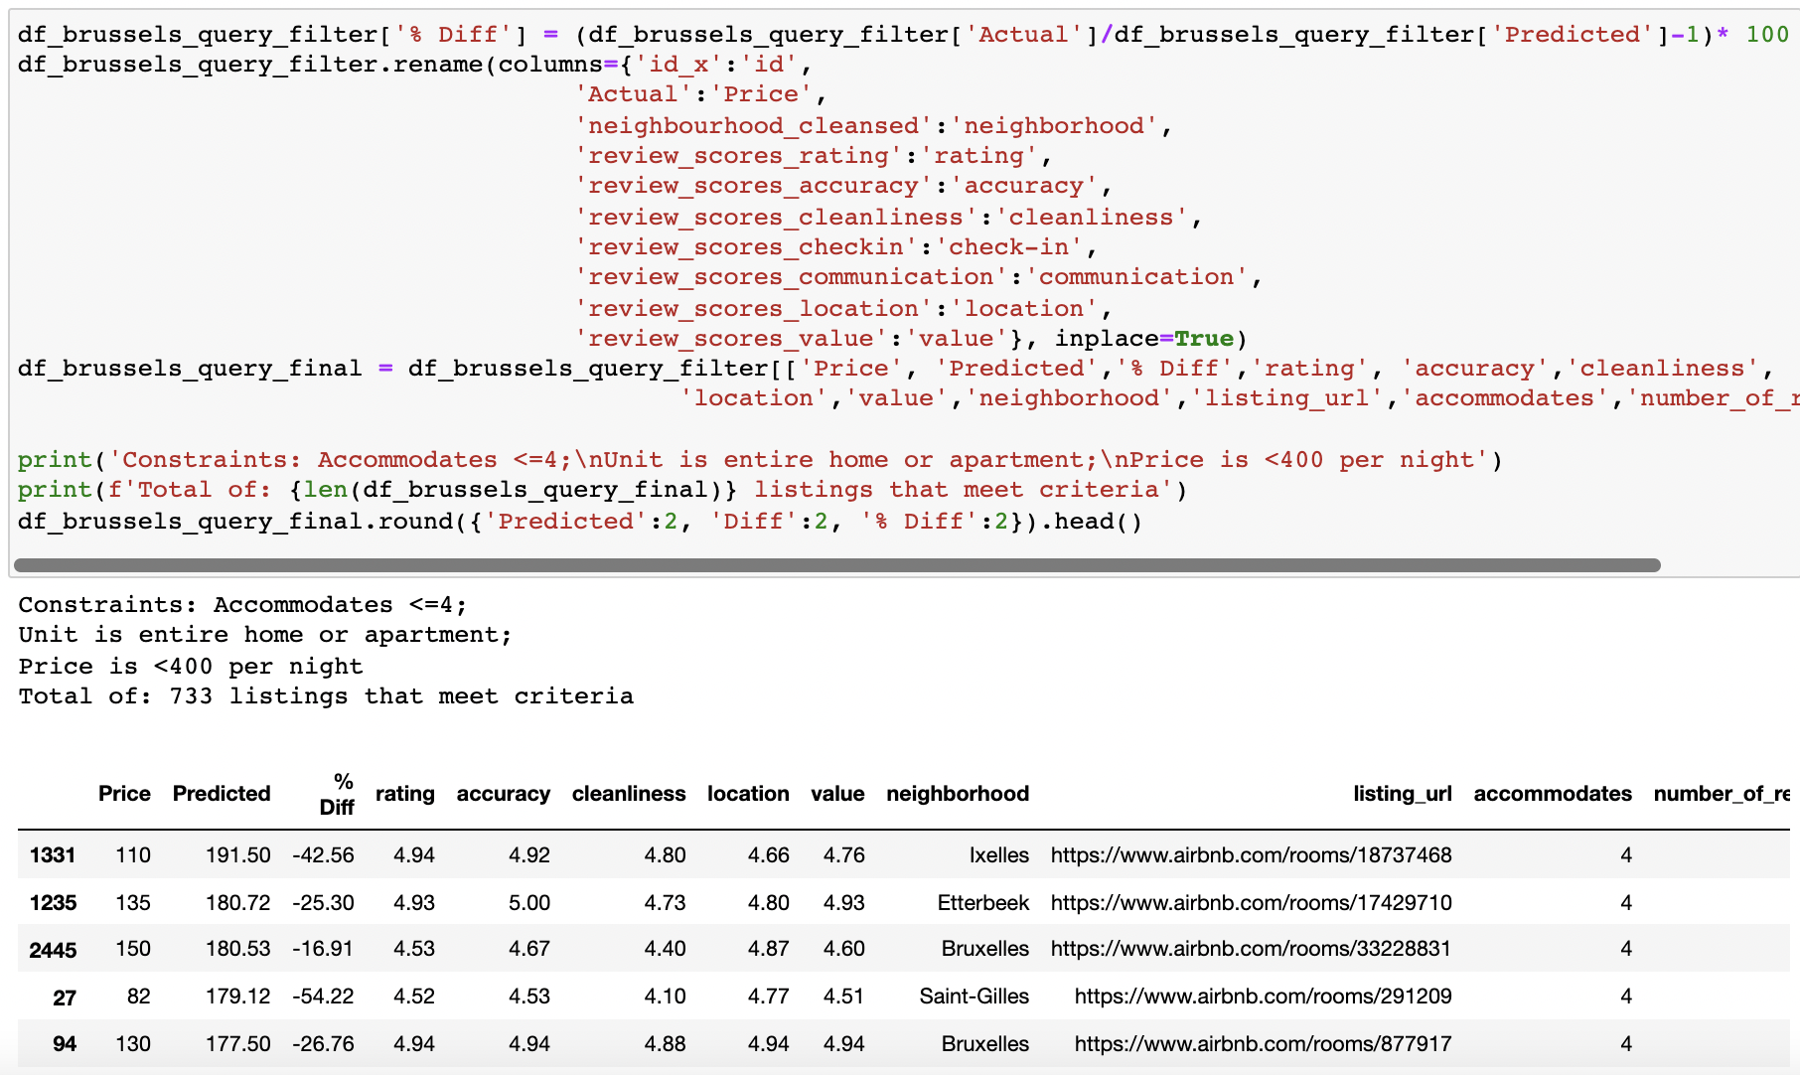Click the predicted value 177.50
Image resolution: width=1800 pixels, height=1075 pixels.
click(x=238, y=1044)
